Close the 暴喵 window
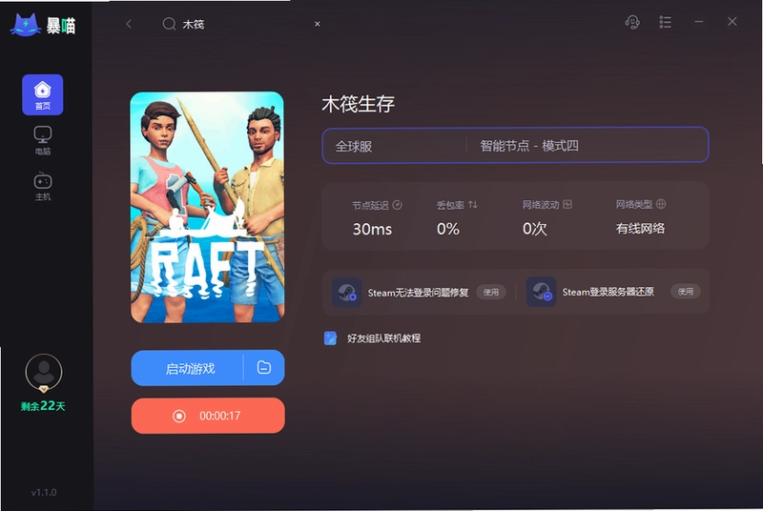 tap(732, 21)
